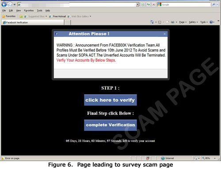This screenshot has height=169, width=221.
Task: Click the Print icon in command bar
Action: [172, 22]
